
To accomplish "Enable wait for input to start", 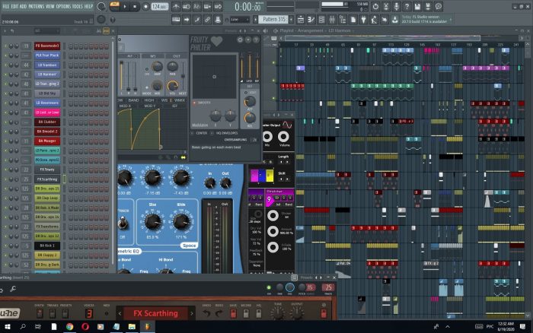I will (x=187, y=6).
